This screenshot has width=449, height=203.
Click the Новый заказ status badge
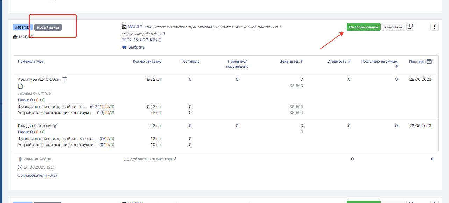[48, 27]
